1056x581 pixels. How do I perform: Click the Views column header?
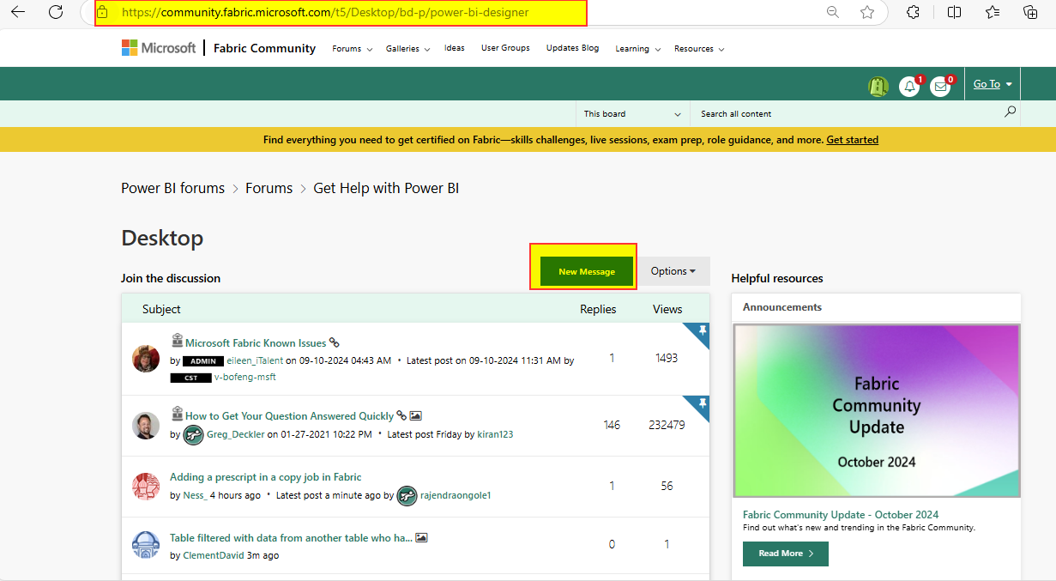point(667,309)
